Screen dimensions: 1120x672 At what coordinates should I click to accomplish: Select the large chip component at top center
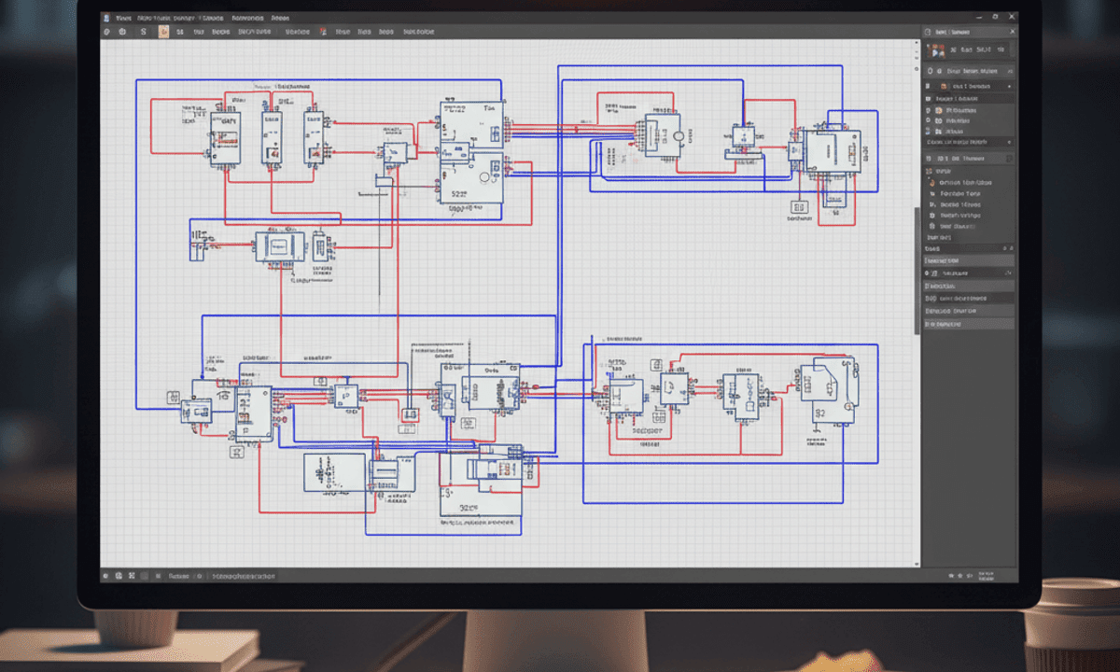[x=471, y=152]
